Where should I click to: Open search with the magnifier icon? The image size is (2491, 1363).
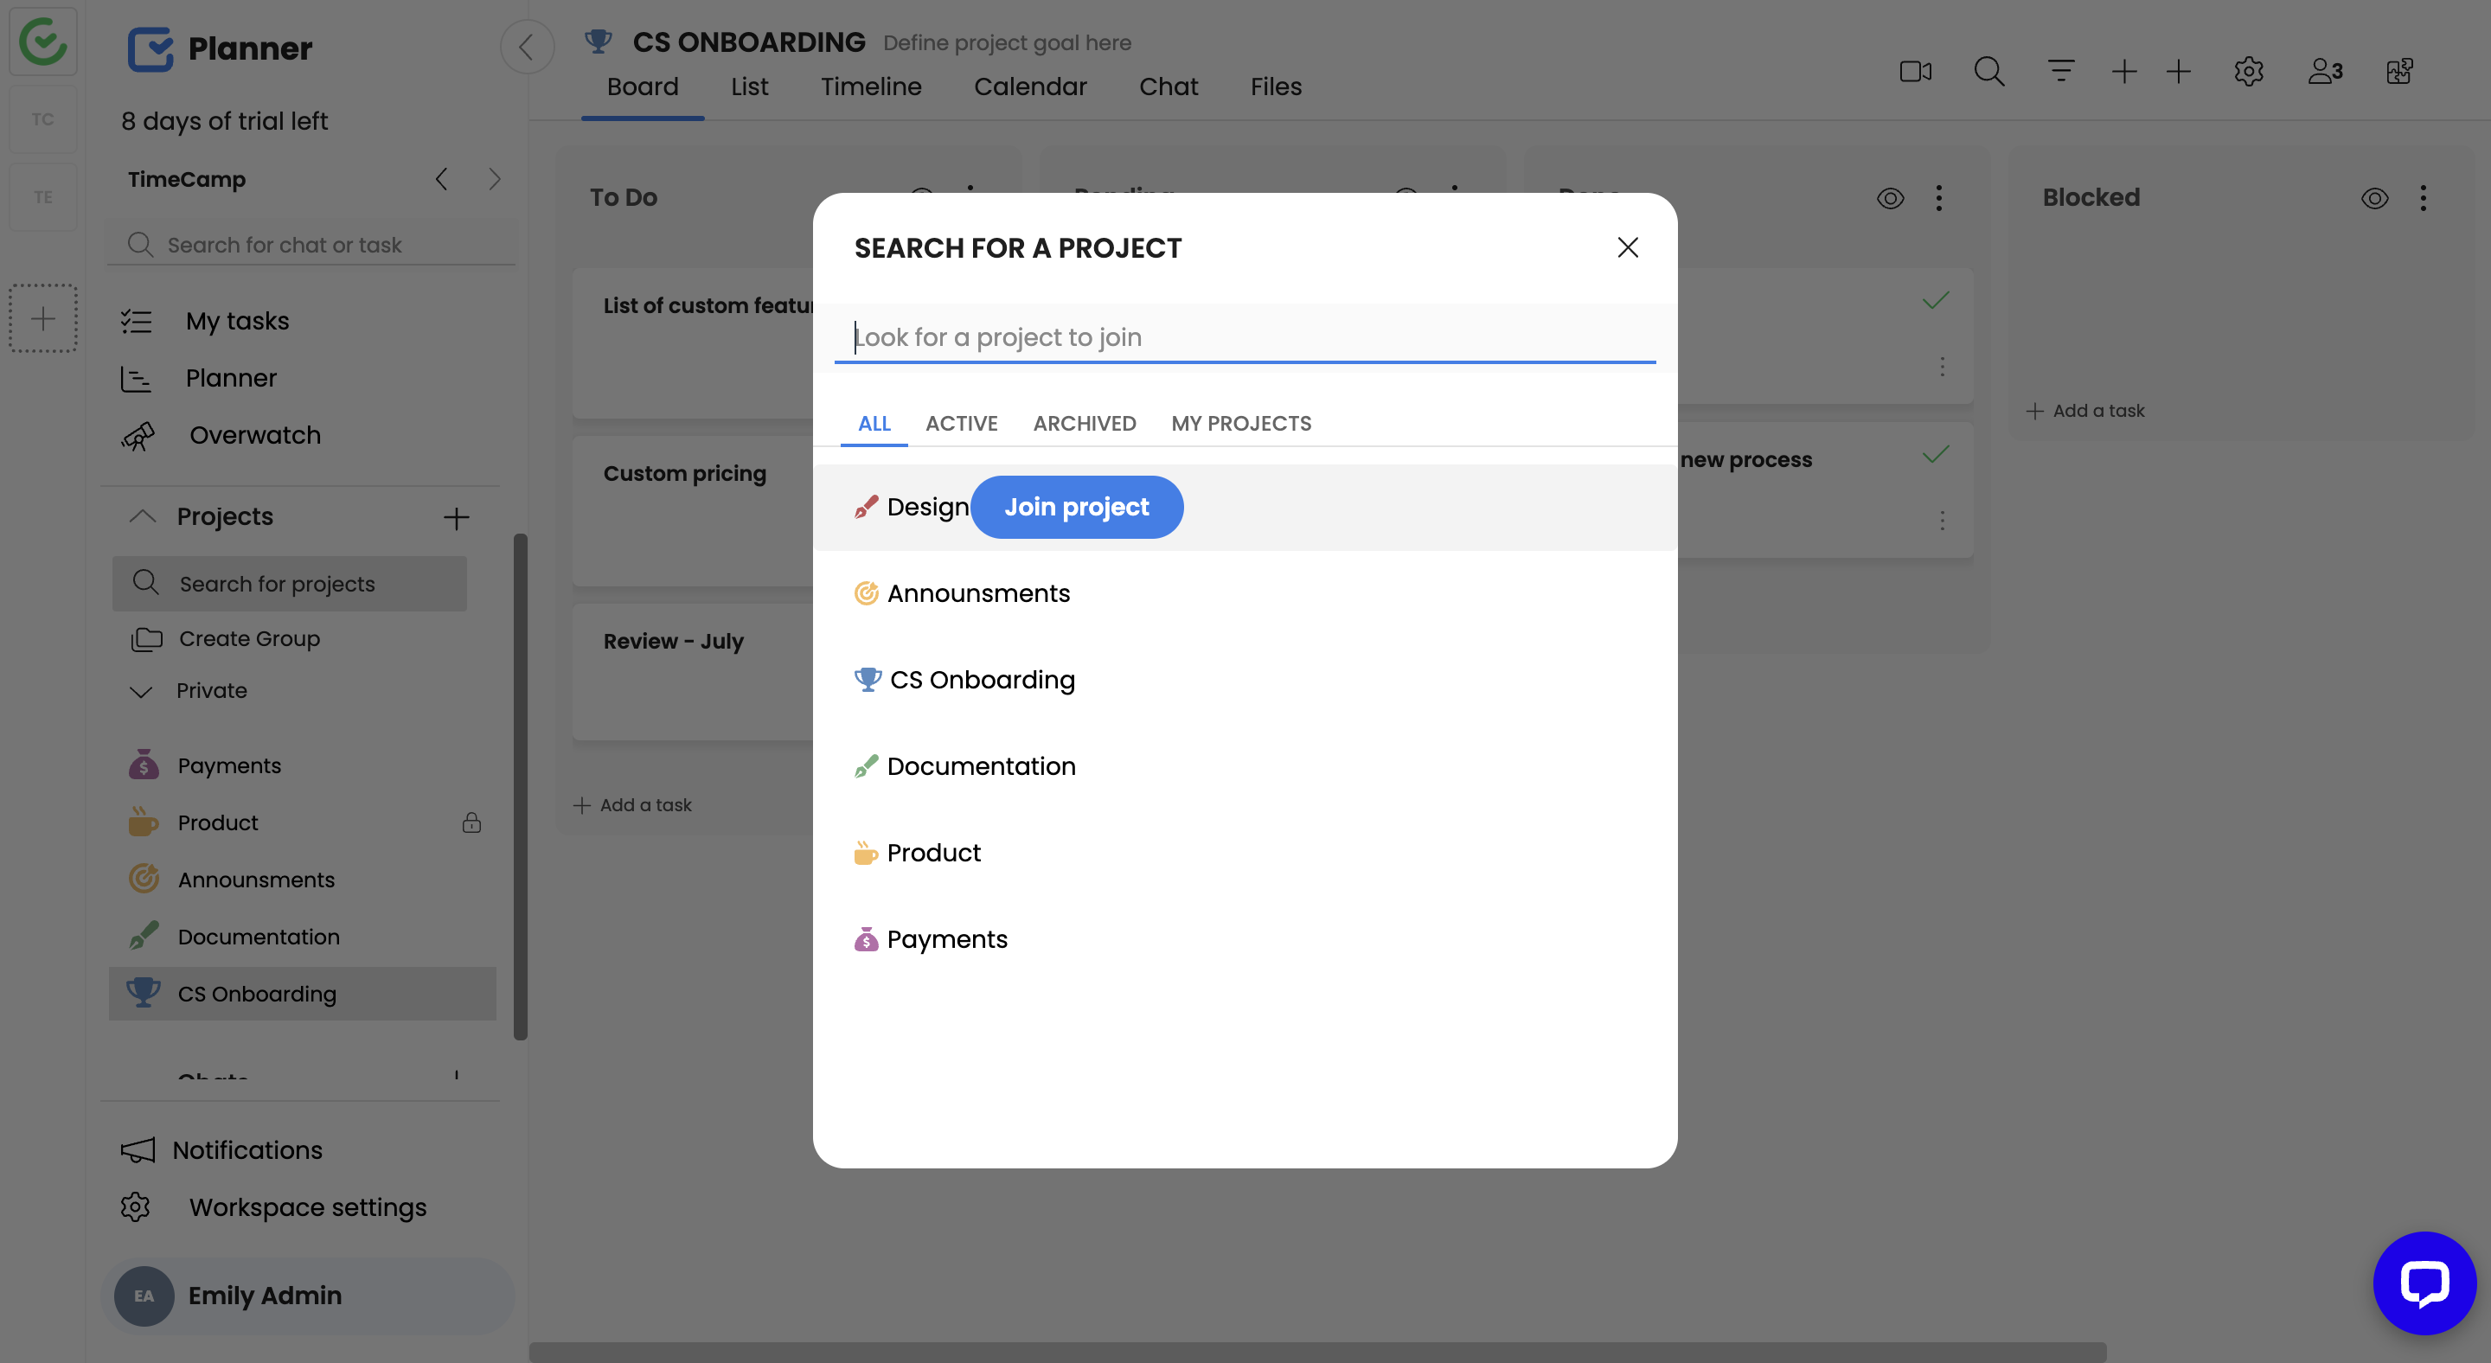[x=1988, y=72]
